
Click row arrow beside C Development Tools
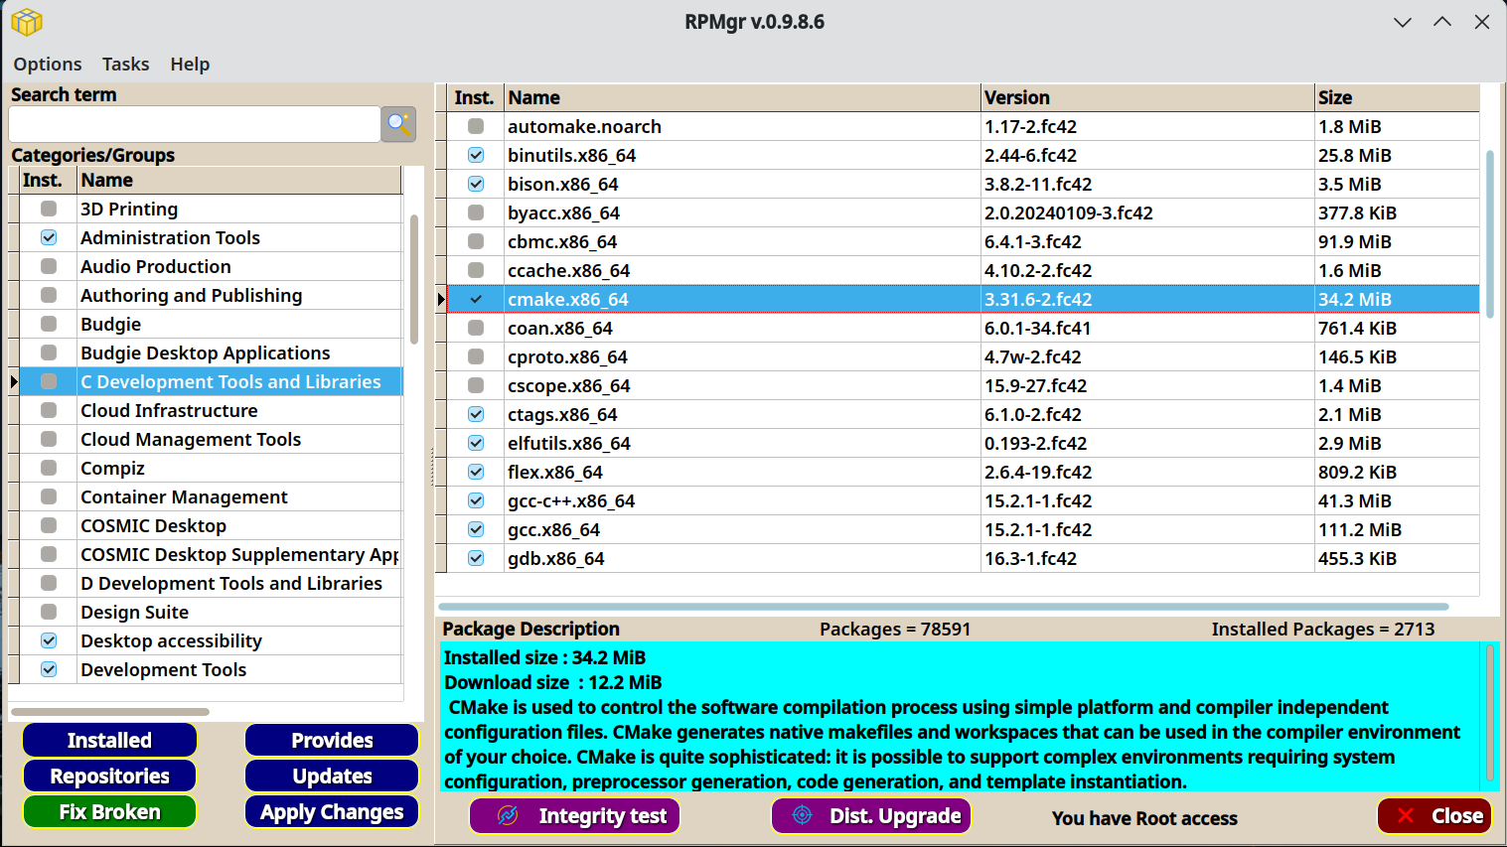[x=14, y=381]
